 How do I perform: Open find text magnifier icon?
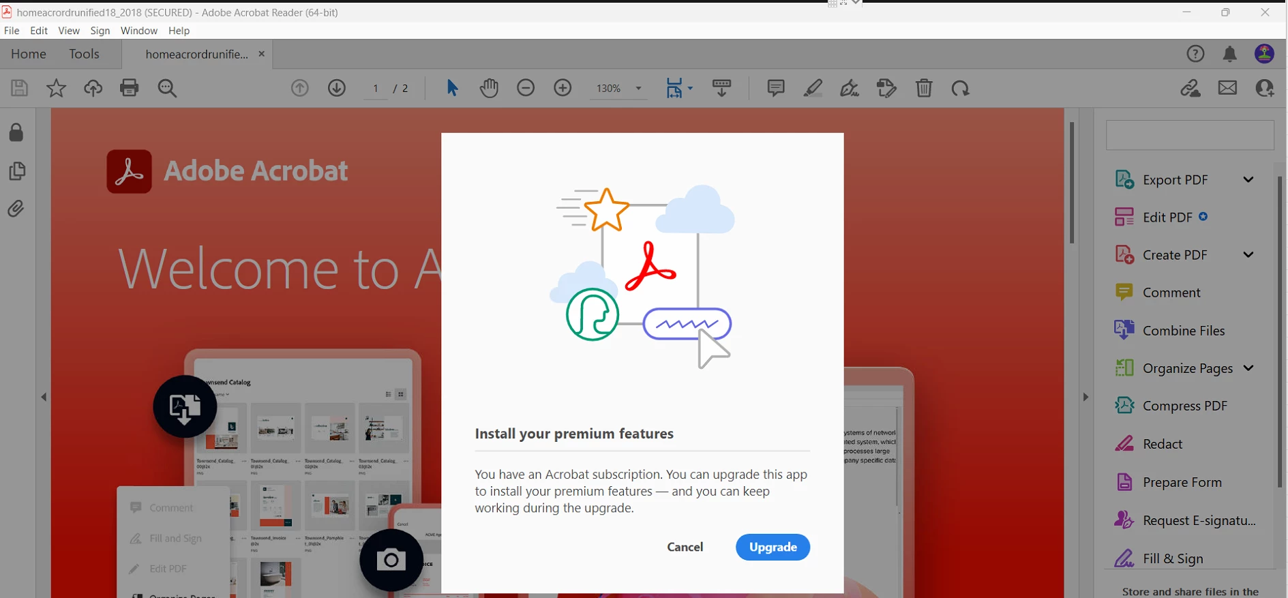point(167,88)
